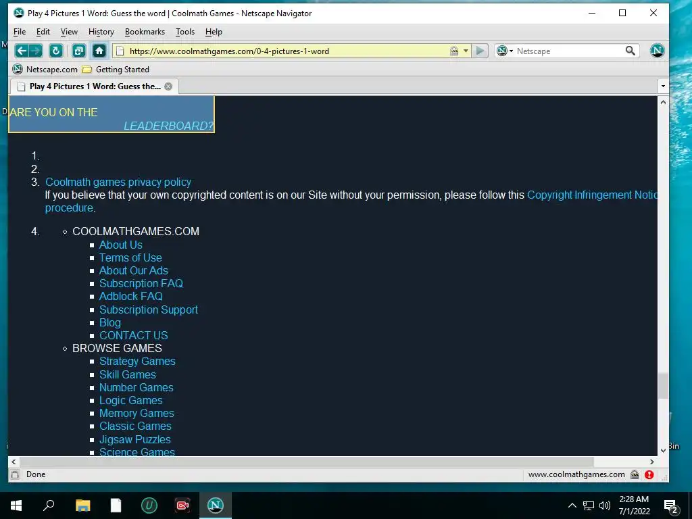Reload the page with the refresh icon
Viewport: 692px width, 519px height.
55,51
